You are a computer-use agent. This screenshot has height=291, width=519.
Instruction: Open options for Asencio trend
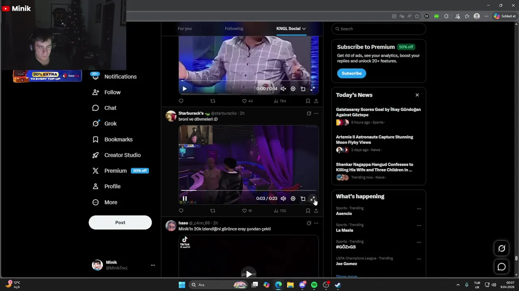419,209
